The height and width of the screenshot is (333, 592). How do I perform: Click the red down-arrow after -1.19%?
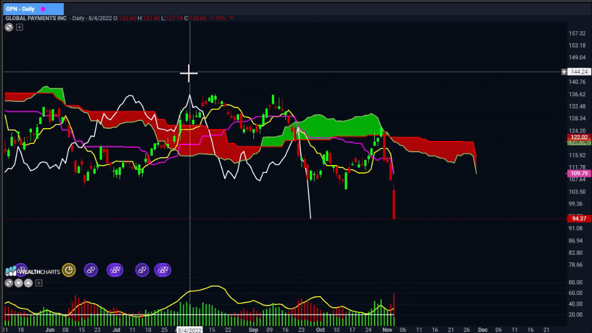click(x=232, y=18)
